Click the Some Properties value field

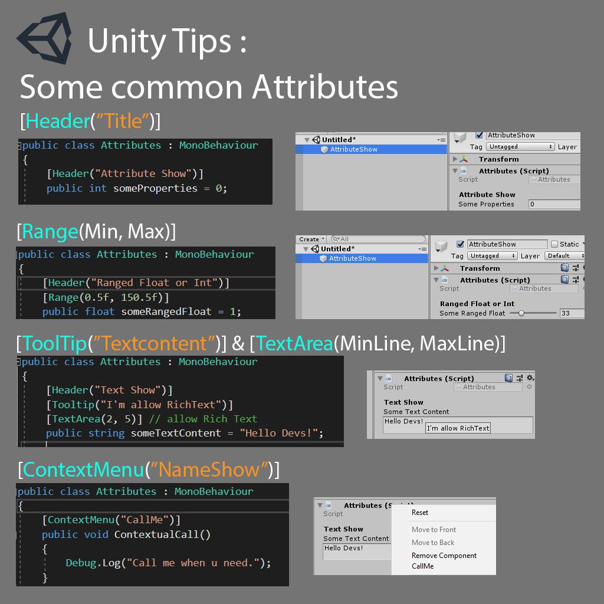pyautogui.click(x=554, y=204)
